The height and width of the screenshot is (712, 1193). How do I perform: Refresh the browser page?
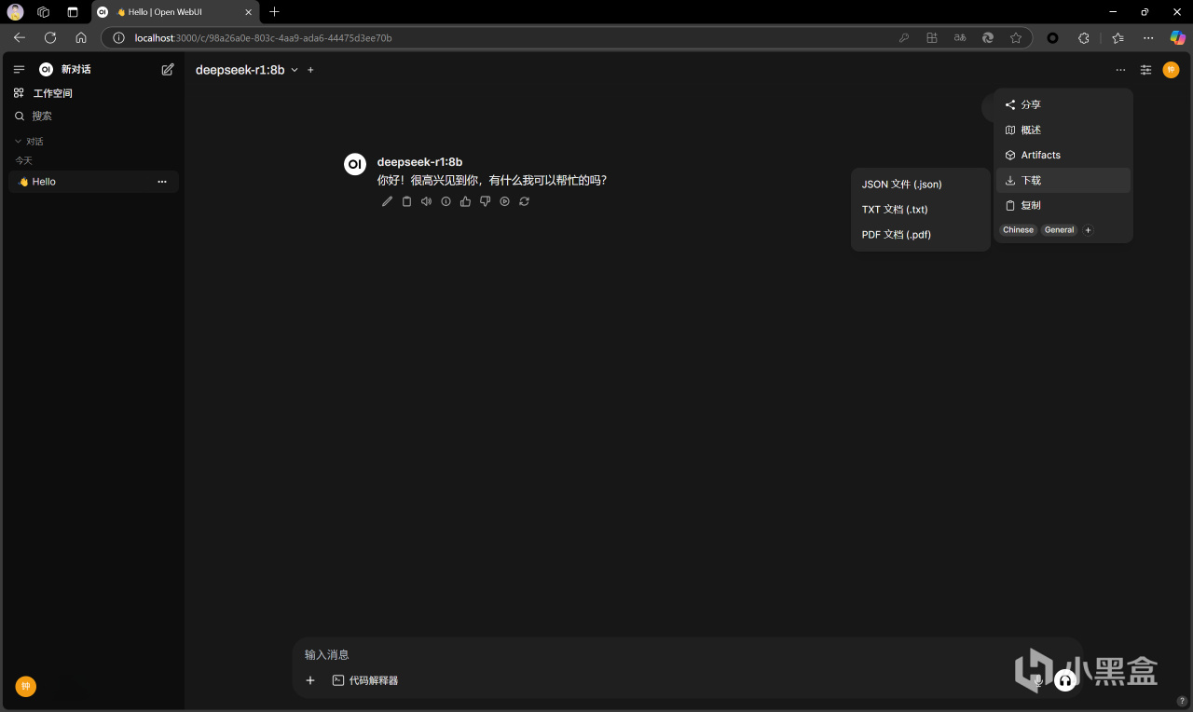(x=50, y=38)
